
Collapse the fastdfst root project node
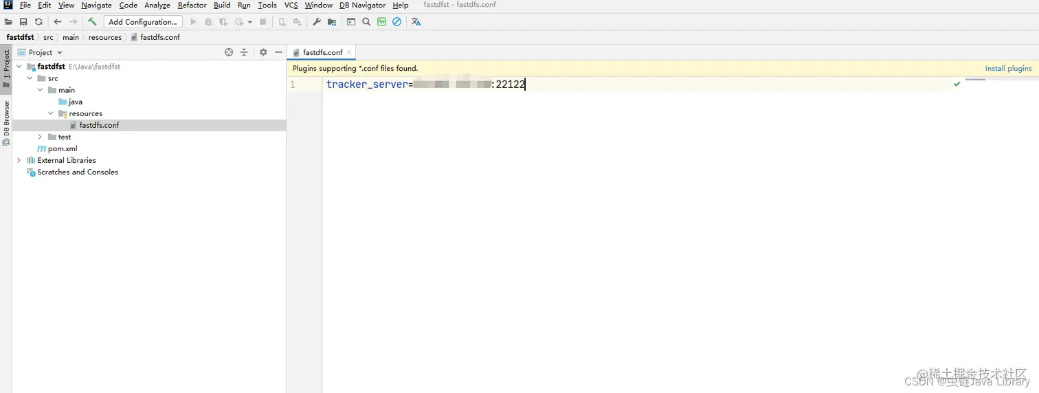(19, 67)
